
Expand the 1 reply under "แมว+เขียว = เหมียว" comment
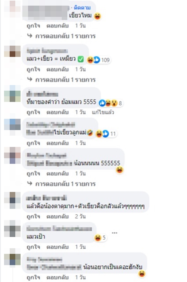(x=61, y=80)
